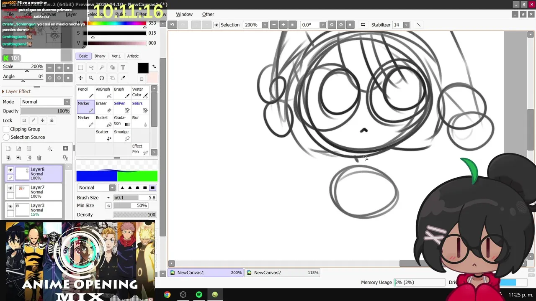536x301 pixels.
Task: Click the scale plus button in navigator
Action: point(59,68)
